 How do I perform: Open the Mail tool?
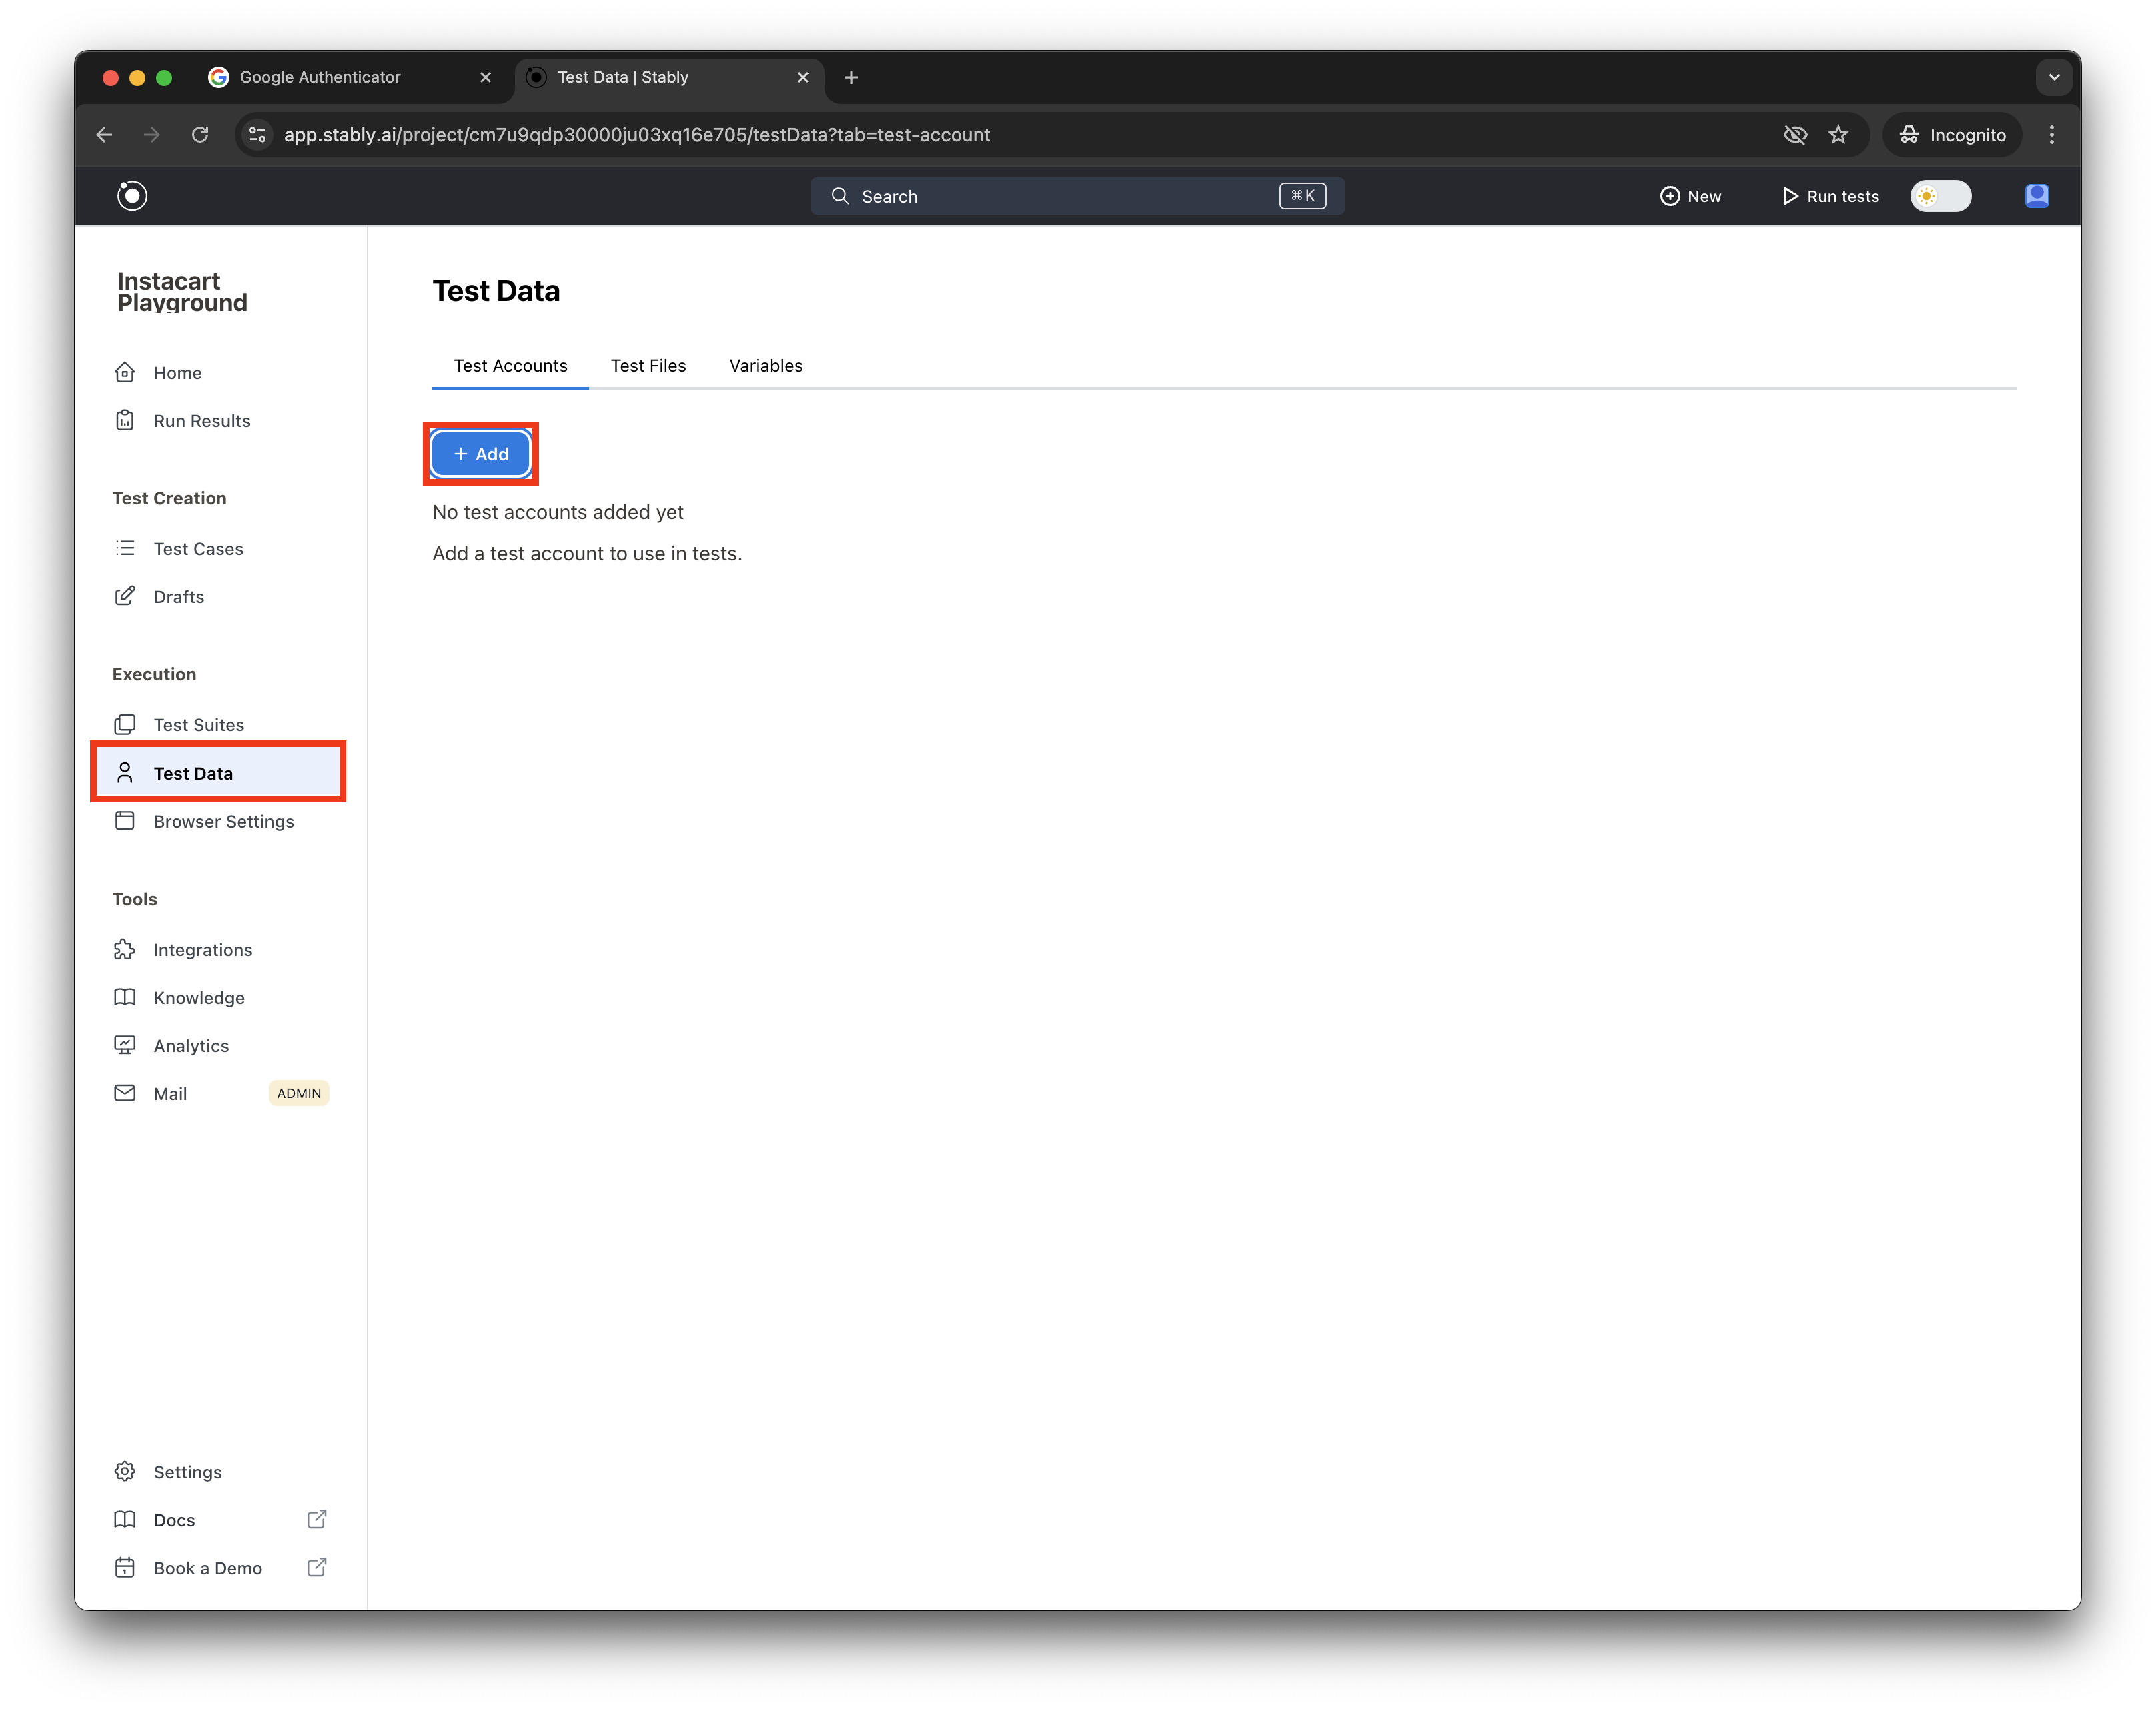click(170, 1093)
